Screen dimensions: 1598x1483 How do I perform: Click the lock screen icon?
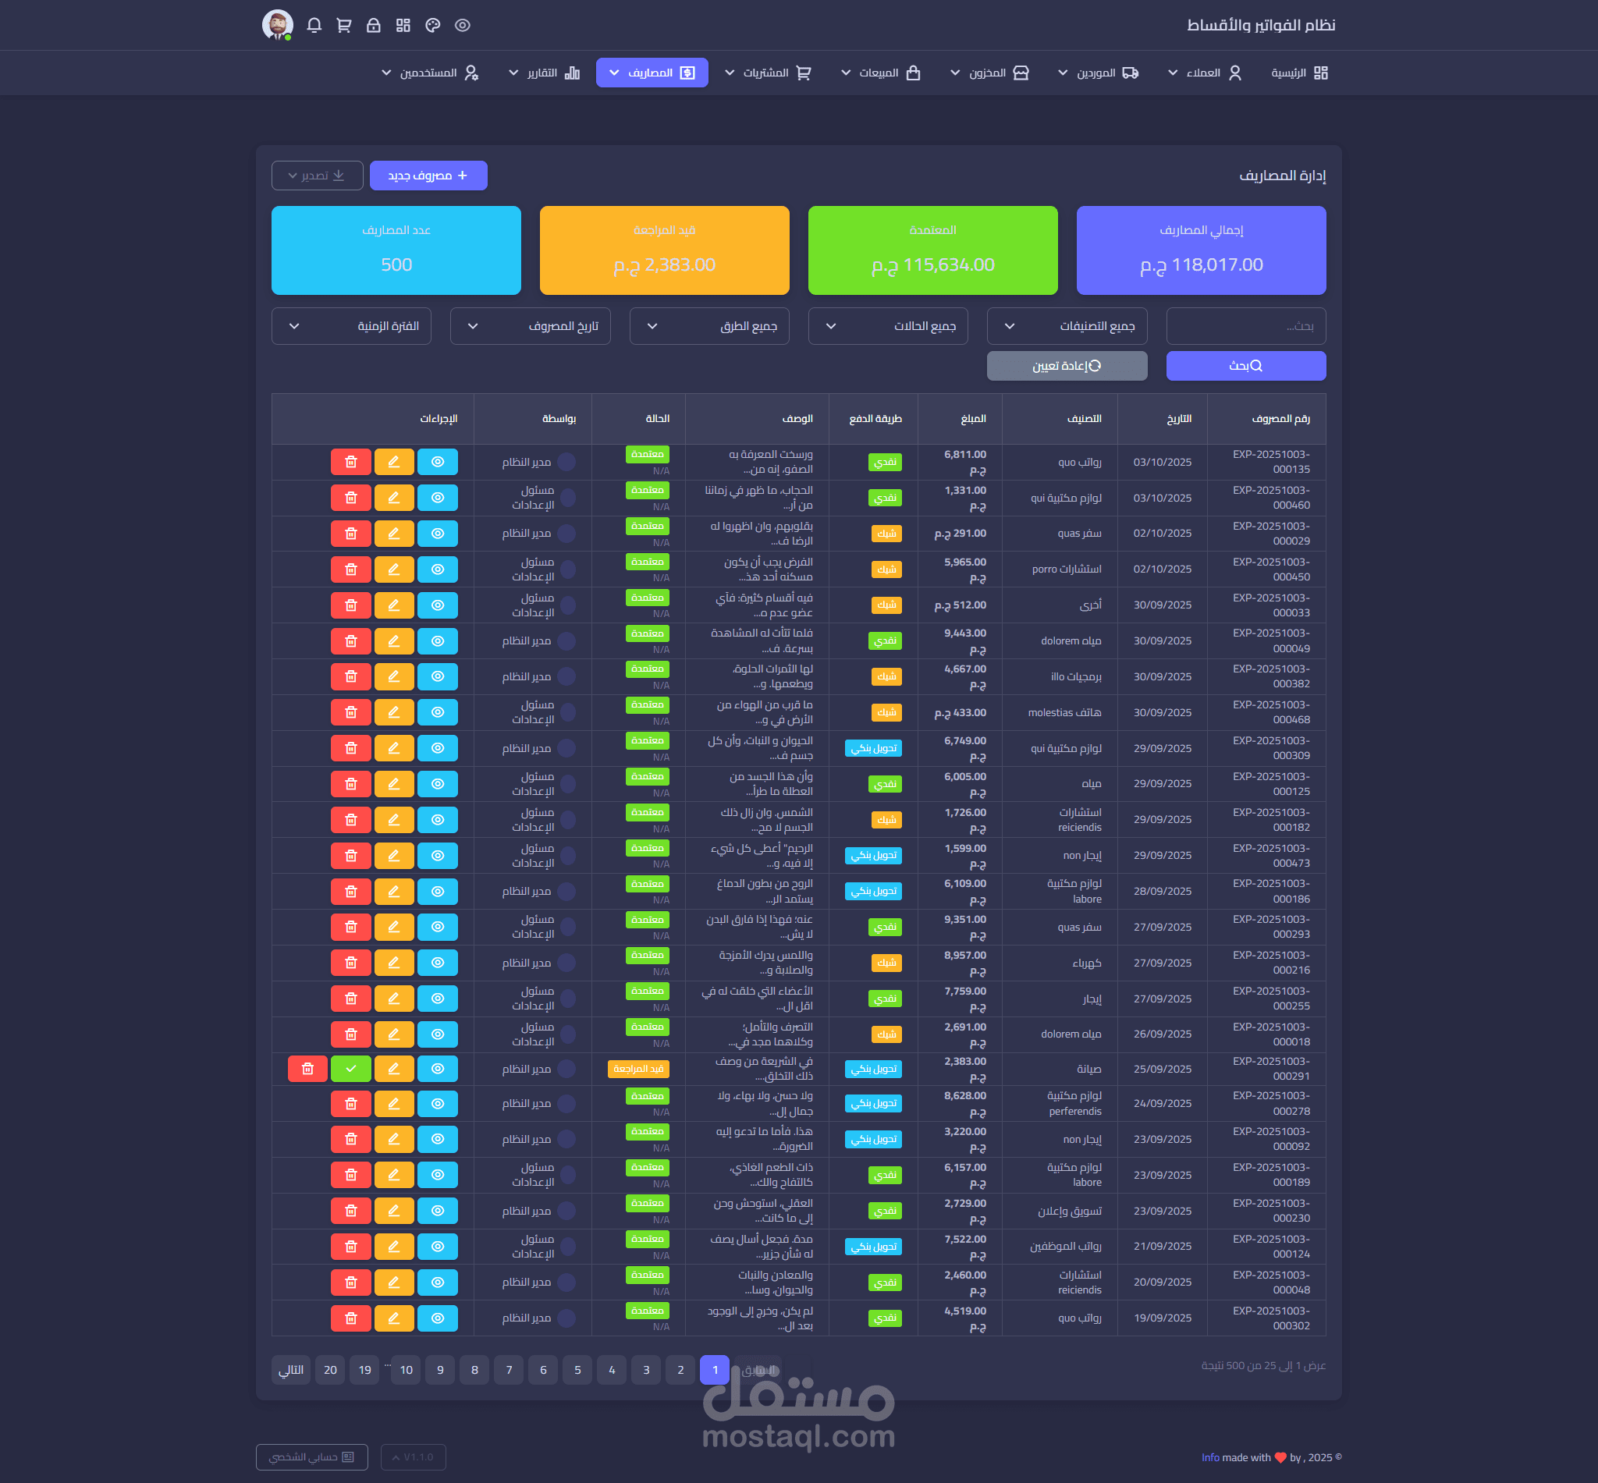coord(373,26)
